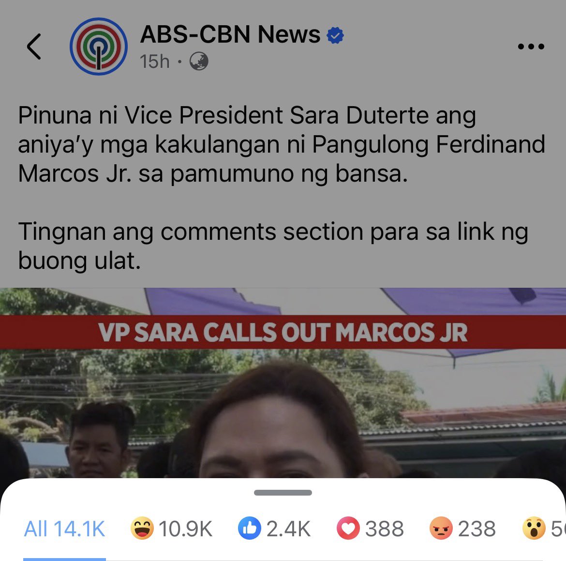
Task: Switch to the All 14.1K tab
Action: (x=64, y=529)
